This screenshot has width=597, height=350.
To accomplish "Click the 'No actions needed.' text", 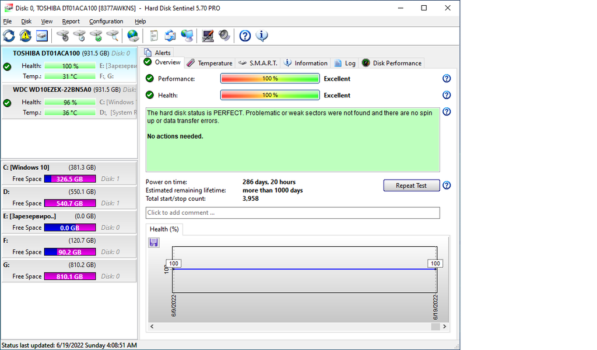I will (175, 136).
